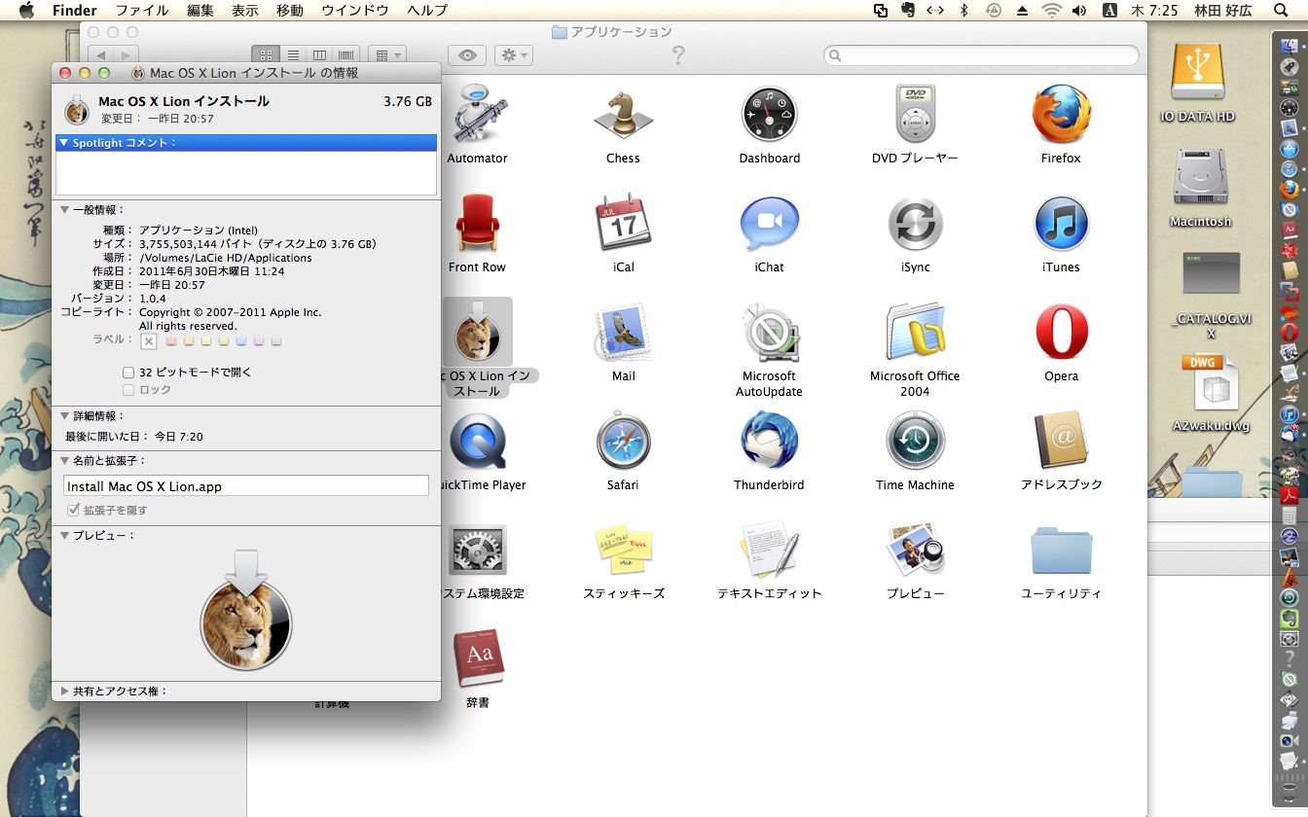Open the Finder action gear menu
Image resolution: width=1308 pixels, height=817 pixels.
pyautogui.click(x=513, y=55)
